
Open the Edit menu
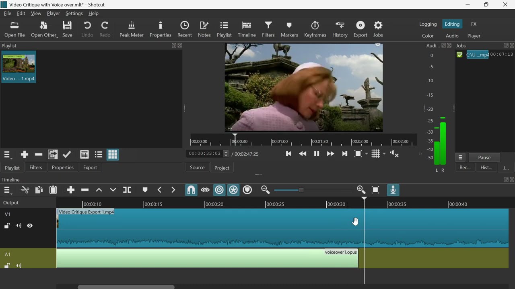21,13
